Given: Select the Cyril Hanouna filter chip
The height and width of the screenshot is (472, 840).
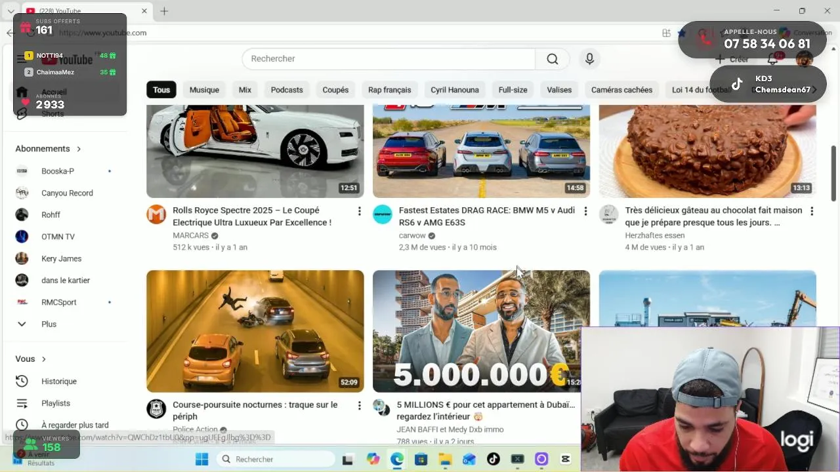Looking at the screenshot, I should pos(455,90).
